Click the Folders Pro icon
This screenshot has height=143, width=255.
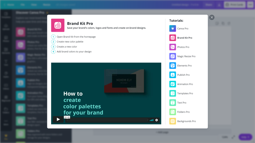pos(173,112)
